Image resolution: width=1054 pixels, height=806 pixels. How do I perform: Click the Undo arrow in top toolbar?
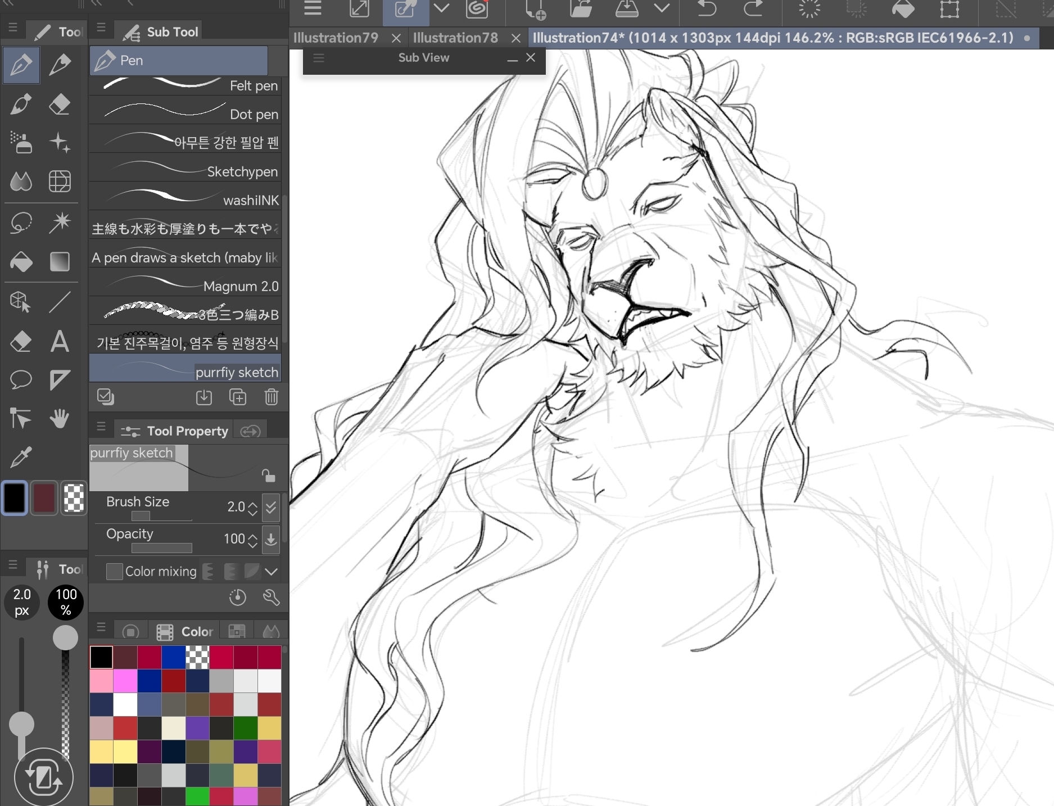[x=707, y=9]
